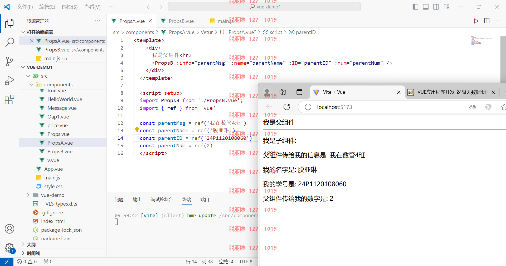Switch to the PropsB.vue editor tab
This screenshot has height=266, width=506.
click(x=181, y=21)
